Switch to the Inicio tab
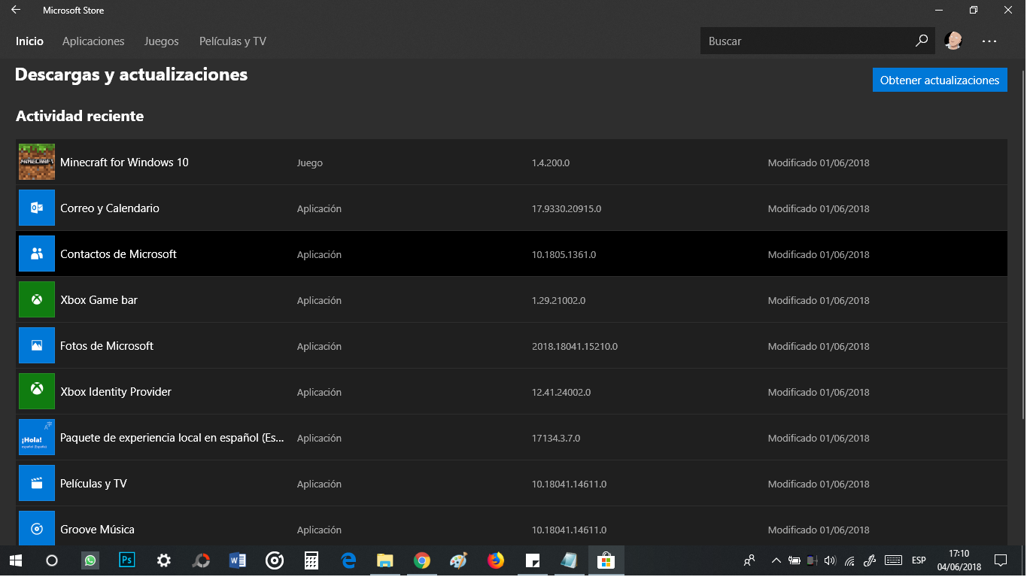 tap(30, 41)
